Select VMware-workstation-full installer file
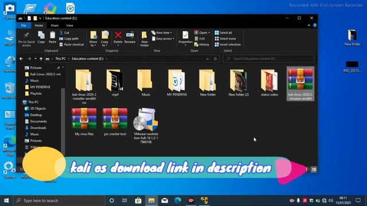The height and width of the screenshot is (206, 367). click(146, 125)
